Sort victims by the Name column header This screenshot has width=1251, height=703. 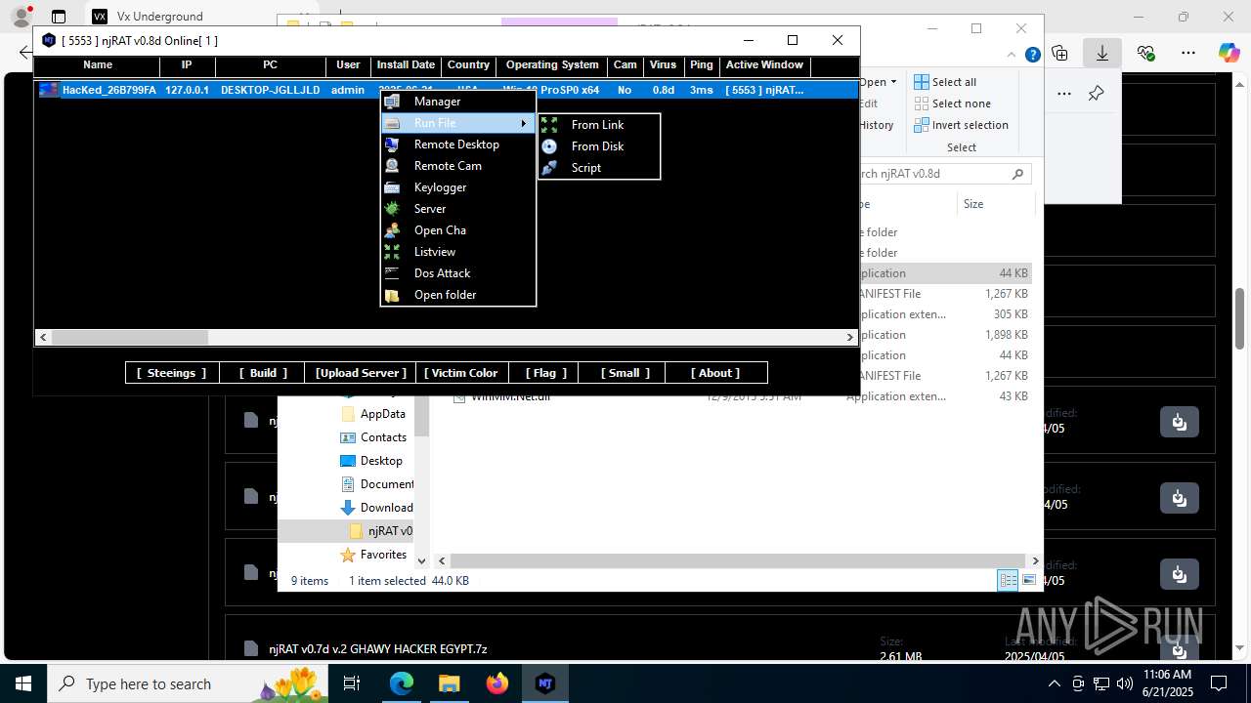[x=98, y=65]
